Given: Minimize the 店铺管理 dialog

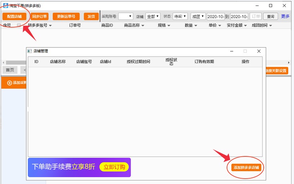Looking at the screenshot, I should [x=232, y=51].
